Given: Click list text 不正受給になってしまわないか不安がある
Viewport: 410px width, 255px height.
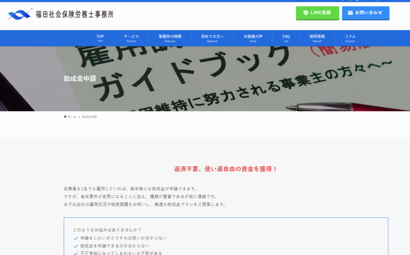Looking at the screenshot, I should [121, 253].
